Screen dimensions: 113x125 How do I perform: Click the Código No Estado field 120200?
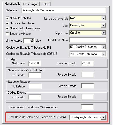tap(35, 63)
